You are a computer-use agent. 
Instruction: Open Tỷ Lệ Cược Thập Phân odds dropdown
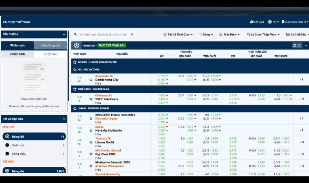pos(263,35)
